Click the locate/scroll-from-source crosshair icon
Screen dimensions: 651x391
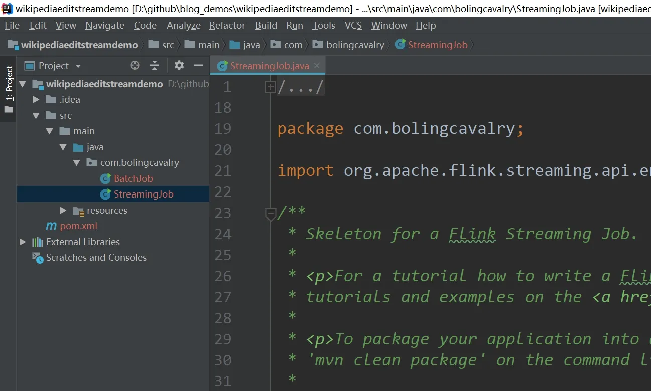(135, 65)
